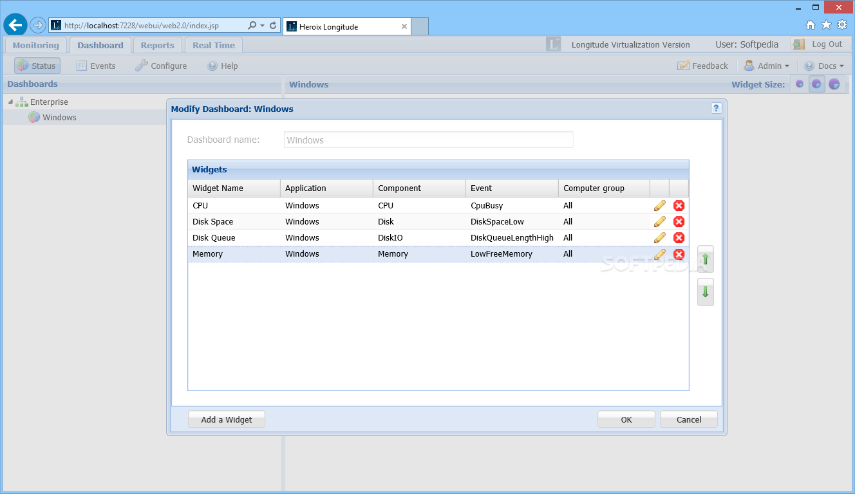The image size is (855, 494).
Task: Select the medium widget size icon
Action: click(x=816, y=84)
